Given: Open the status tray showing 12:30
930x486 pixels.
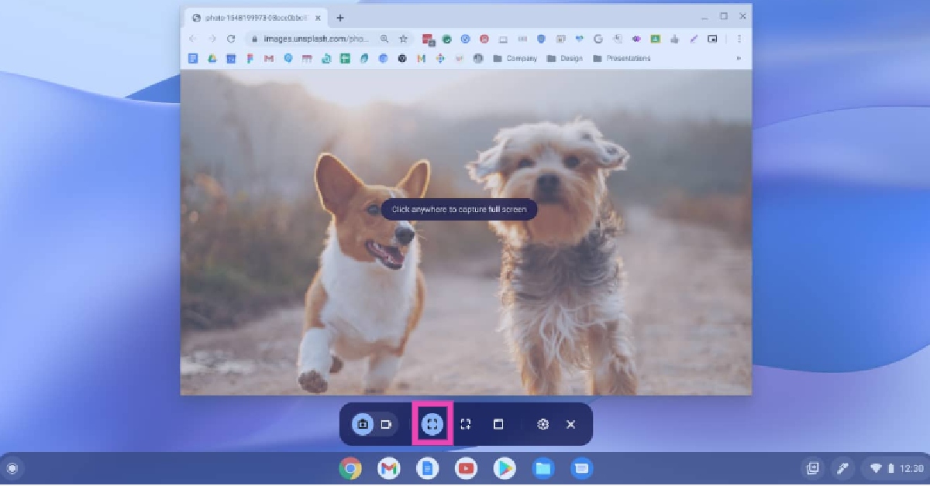Looking at the screenshot, I should click(x=894, y=468).
